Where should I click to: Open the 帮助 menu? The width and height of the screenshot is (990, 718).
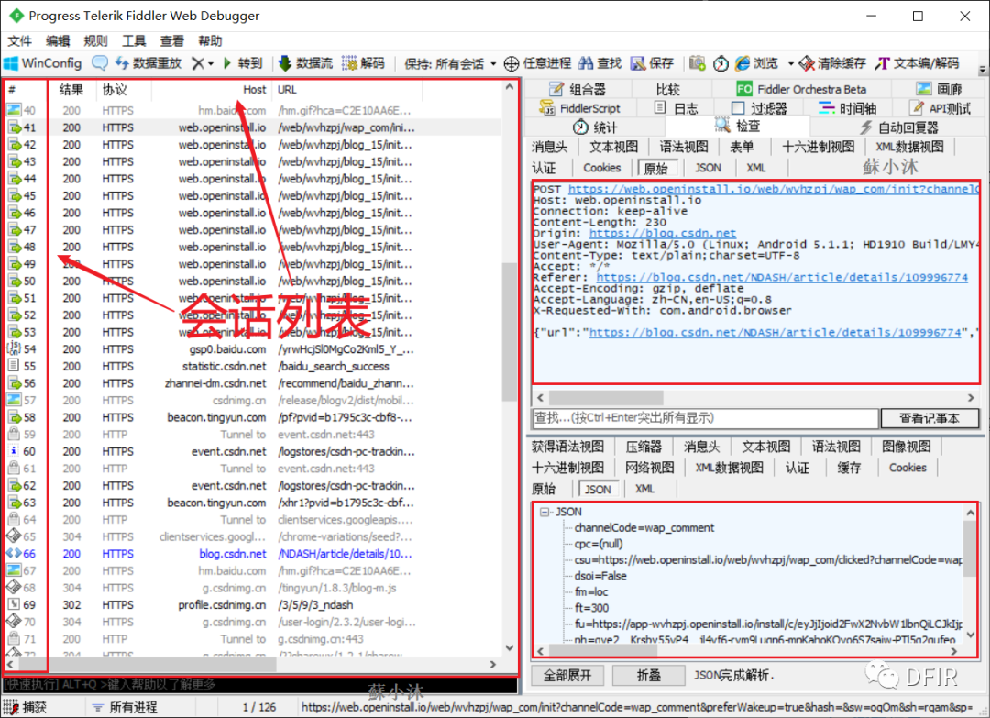point(210,41)
